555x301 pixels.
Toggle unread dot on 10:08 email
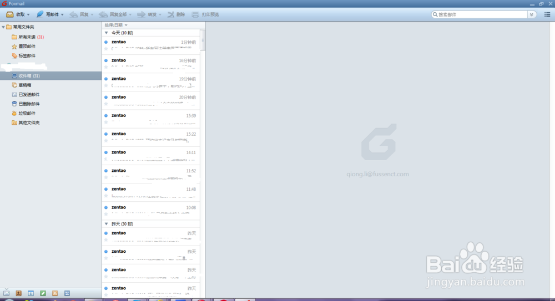[x=106, y=208]
